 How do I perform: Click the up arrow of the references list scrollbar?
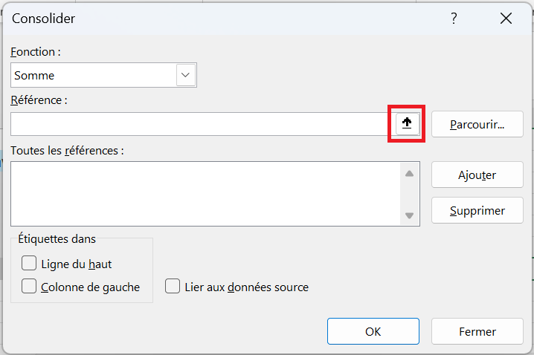[x=409, y=174]
